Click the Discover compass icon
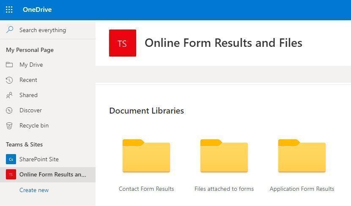The image size is (351, 206). pos(9,110)
